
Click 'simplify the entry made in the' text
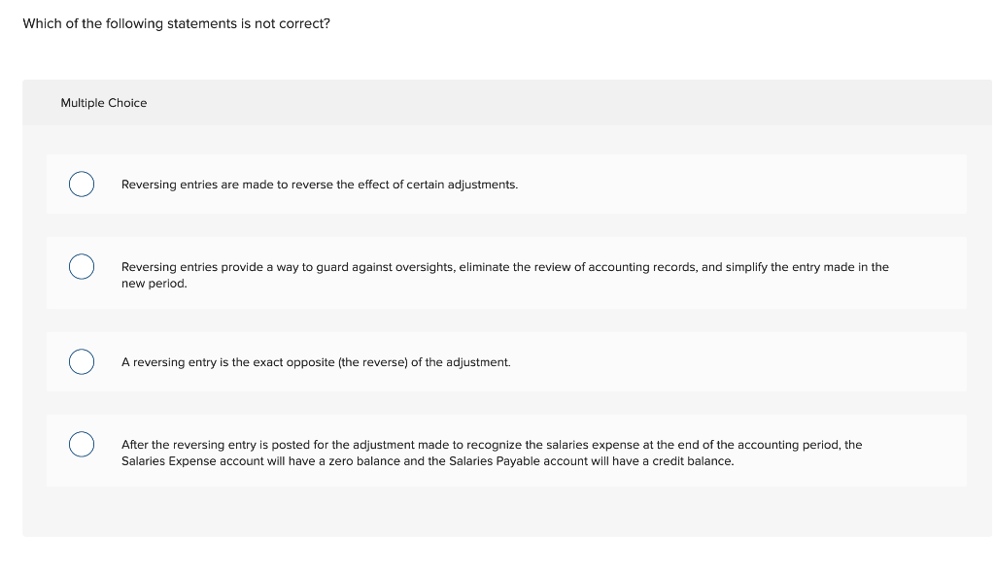[807, 267]
